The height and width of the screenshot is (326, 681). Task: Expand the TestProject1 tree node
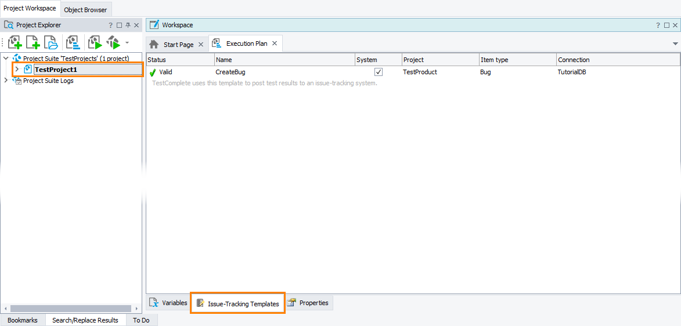click(x=17, y=70)
